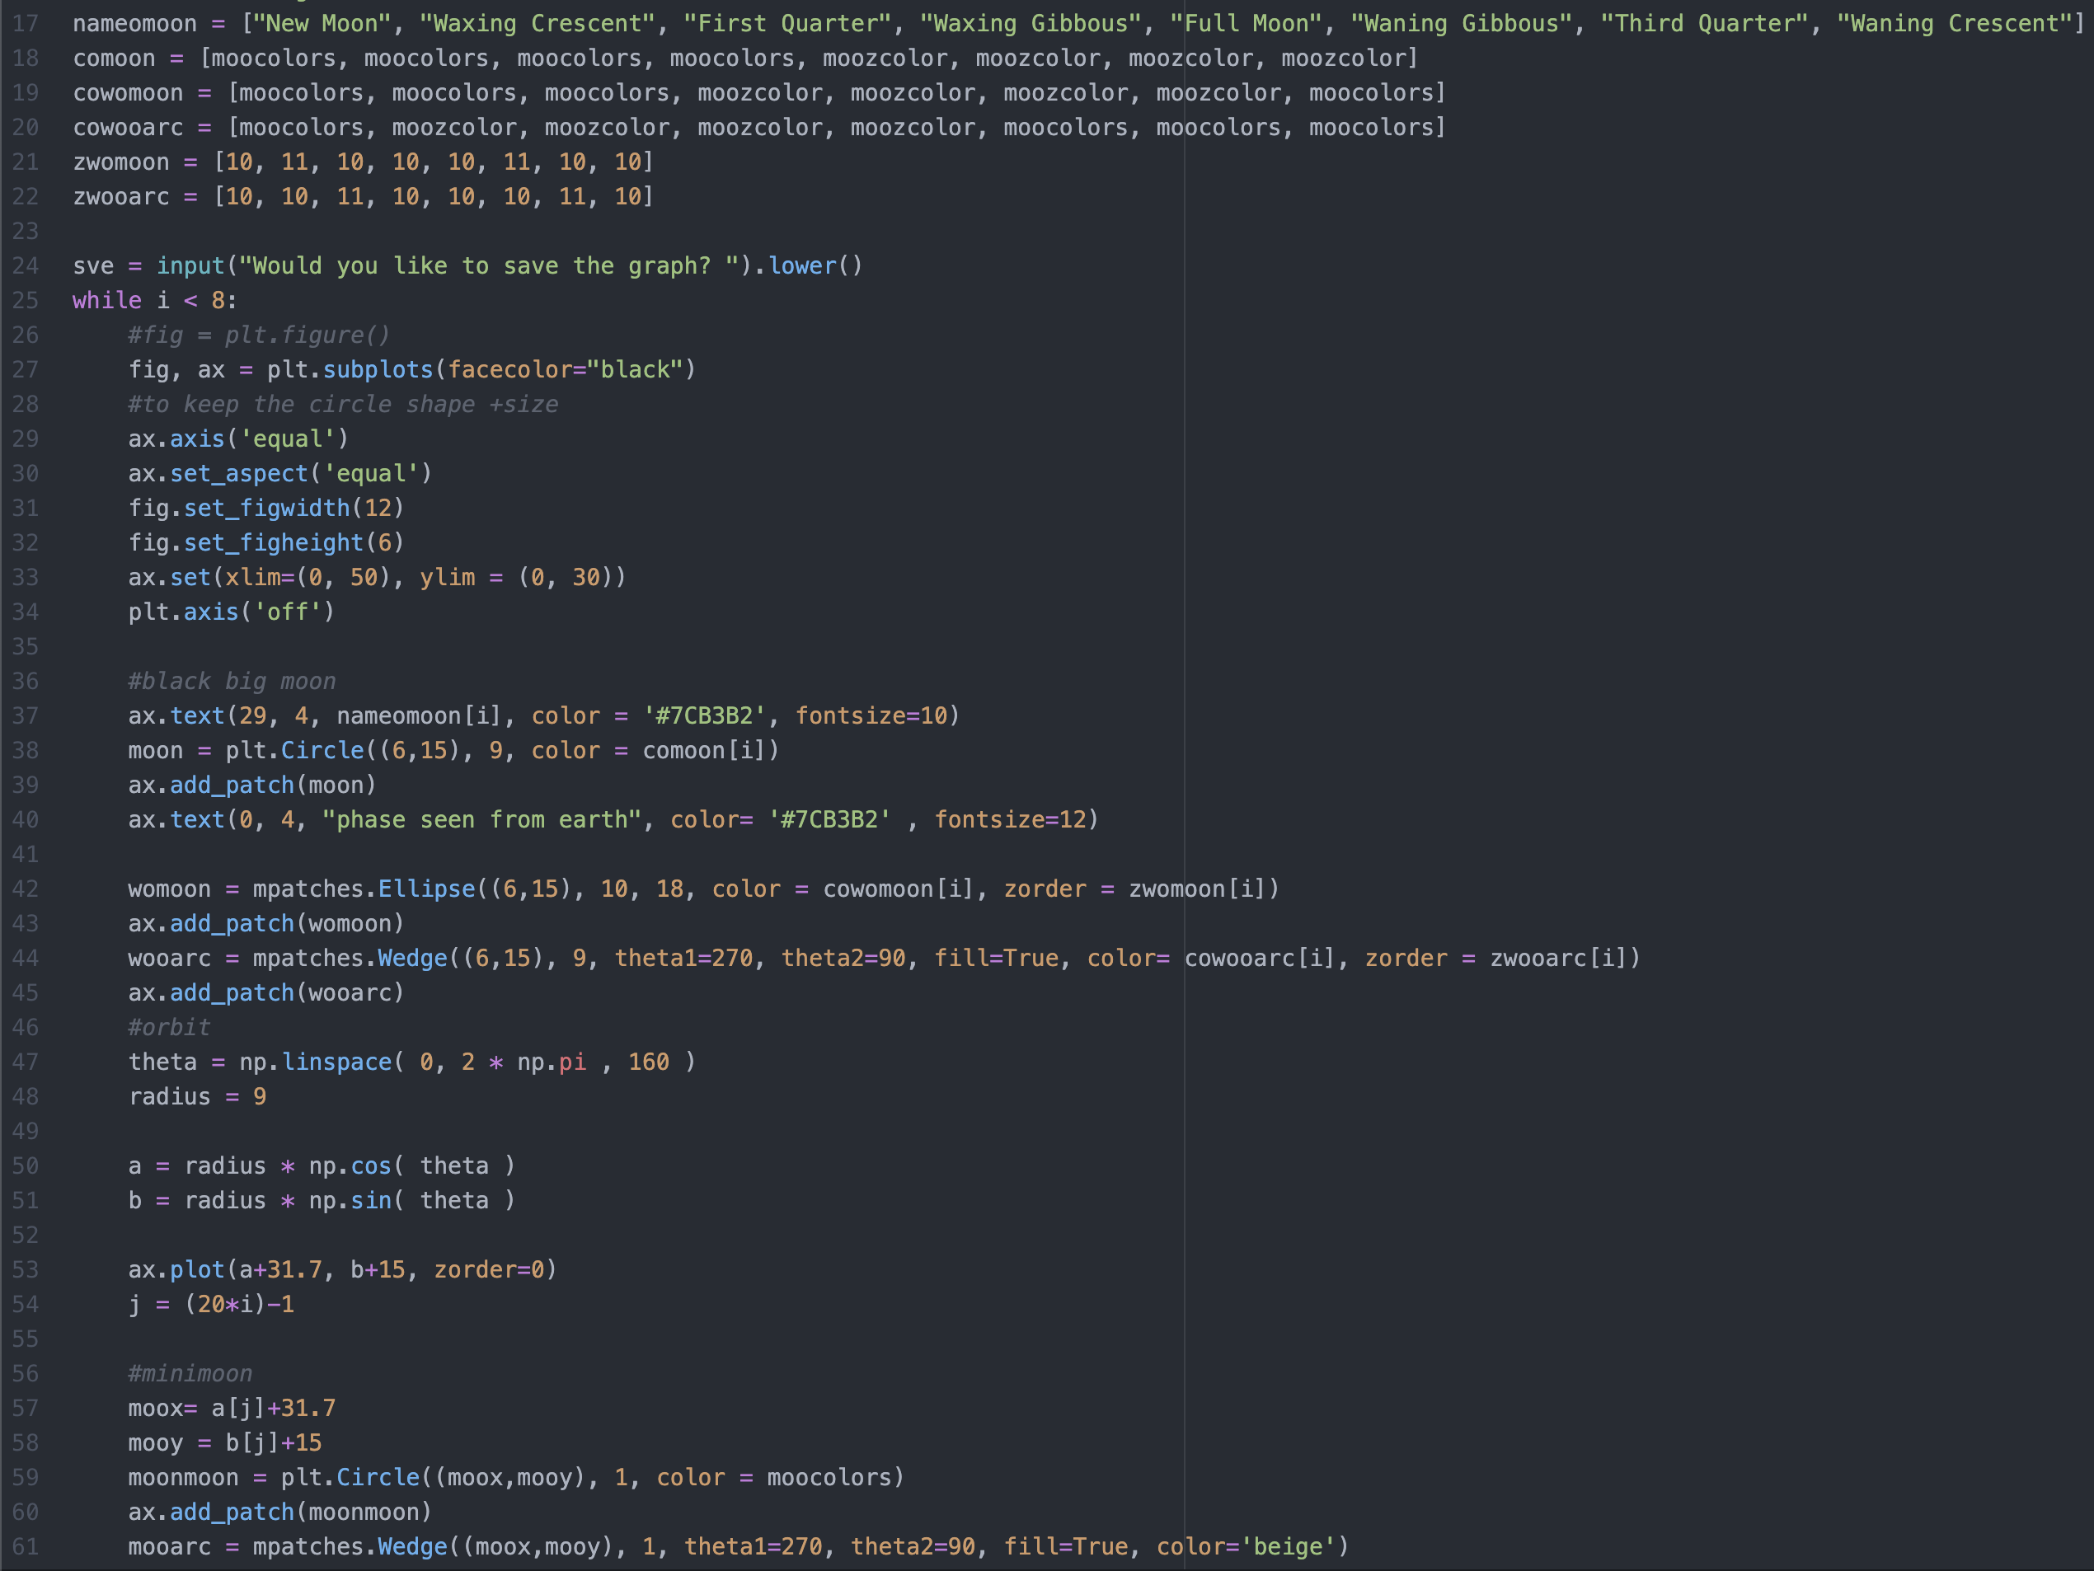
Task: Click 'linspace' in the np.linspace call
Action: tap(337, 1062)
